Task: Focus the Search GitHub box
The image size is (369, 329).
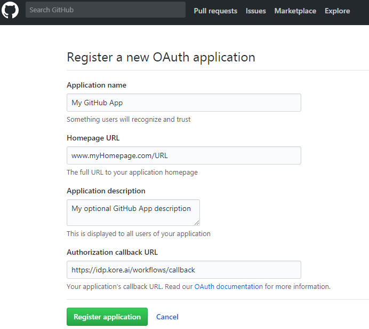Action: 106,10
